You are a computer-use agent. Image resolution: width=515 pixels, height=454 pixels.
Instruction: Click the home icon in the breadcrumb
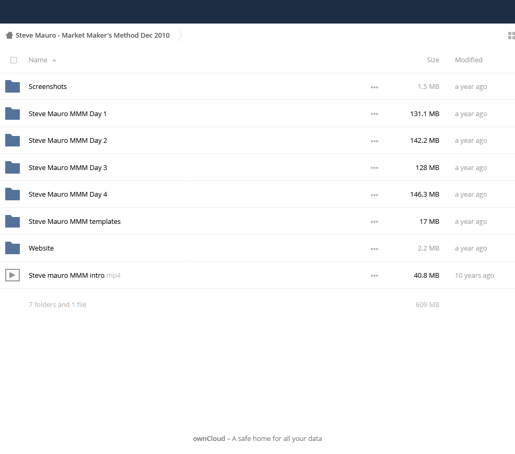(9, 35)
